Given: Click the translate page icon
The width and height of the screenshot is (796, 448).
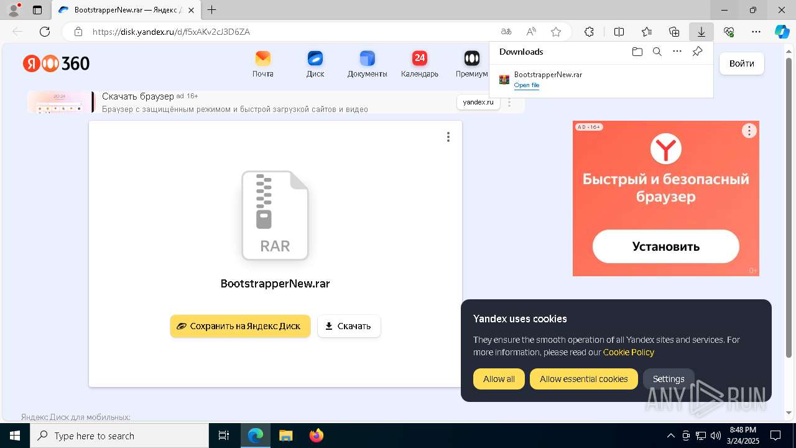Looking at the screenshot, I should point(506,32).
